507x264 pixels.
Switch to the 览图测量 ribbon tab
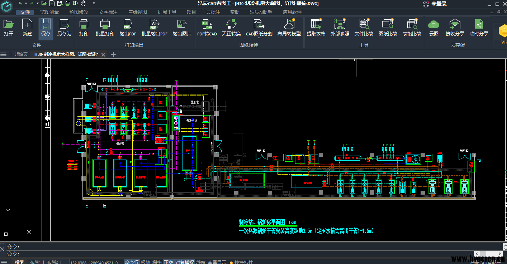coord(49,12)
